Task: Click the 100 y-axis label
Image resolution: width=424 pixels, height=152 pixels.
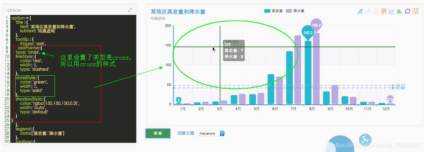Action: pyautogui.click(x=168, y=65)
